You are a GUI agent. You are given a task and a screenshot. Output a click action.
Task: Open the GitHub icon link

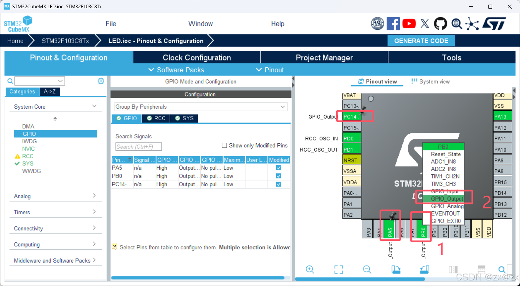pyautogui.click(x=441, y=23)
